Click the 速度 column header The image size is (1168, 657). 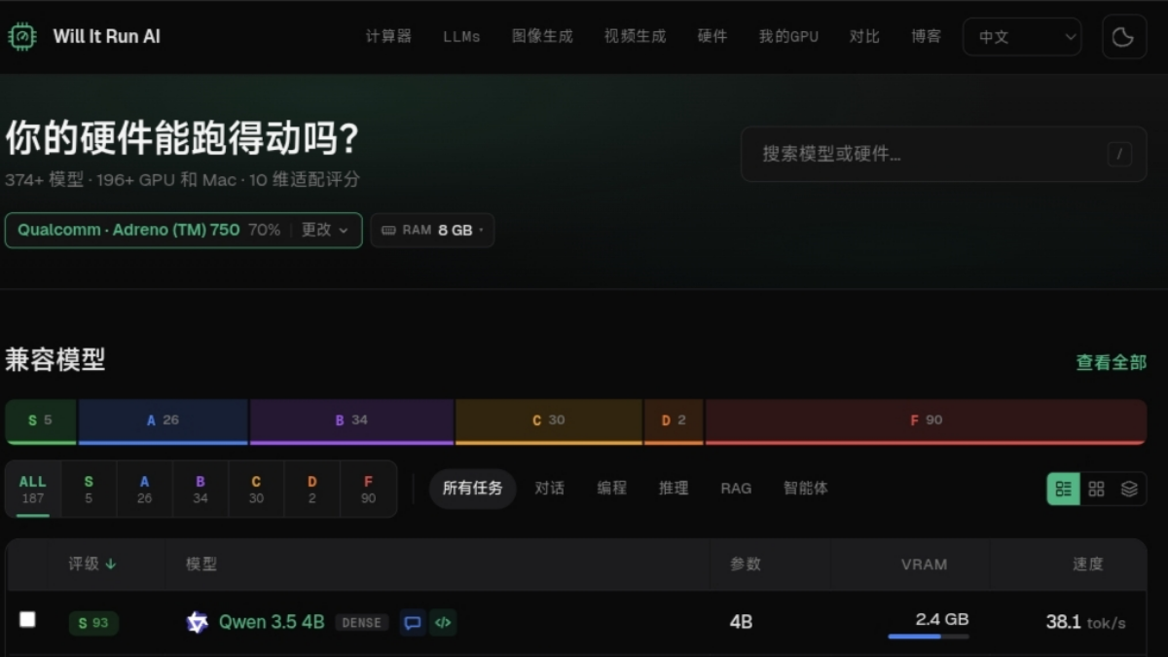tap(1087, 564)
